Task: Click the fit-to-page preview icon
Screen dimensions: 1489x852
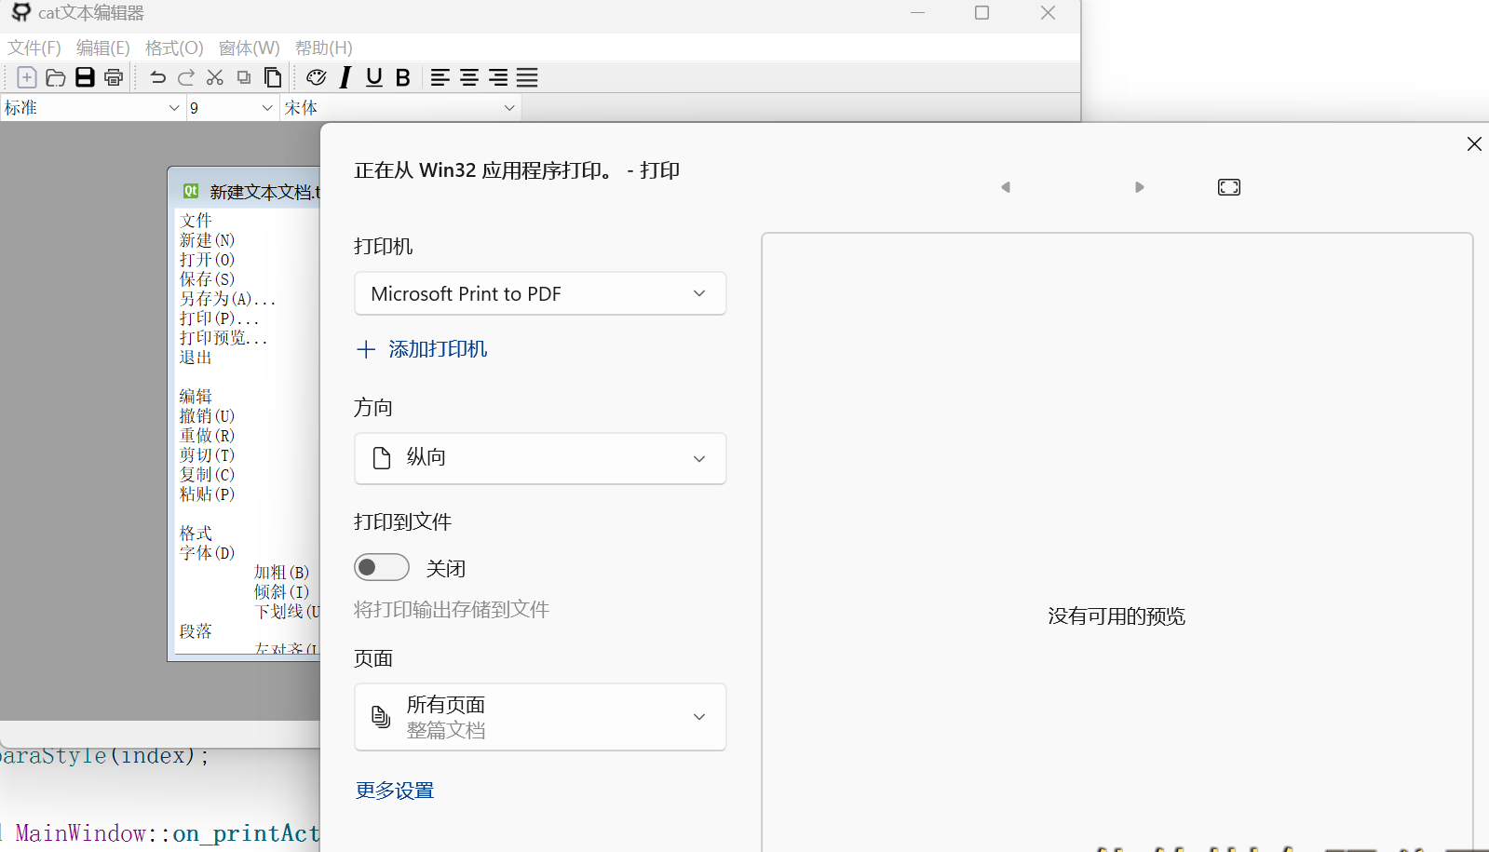Action: pos(1229,187)
